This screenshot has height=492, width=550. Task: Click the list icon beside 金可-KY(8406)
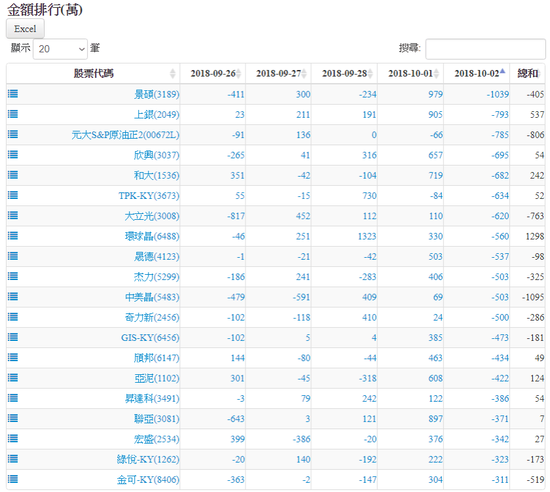pos(12,479)
